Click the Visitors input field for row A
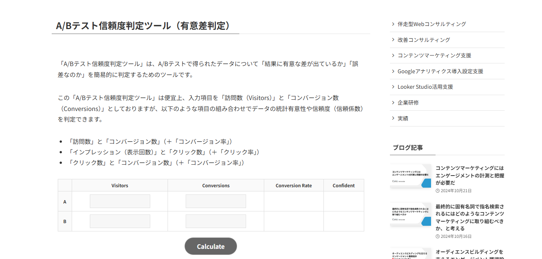Viewport: 542px width, 259px height. tap(120, 201)
